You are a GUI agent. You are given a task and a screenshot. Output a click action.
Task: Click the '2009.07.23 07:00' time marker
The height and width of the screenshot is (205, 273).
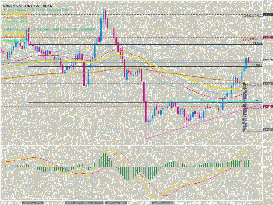tap(33, 203)
